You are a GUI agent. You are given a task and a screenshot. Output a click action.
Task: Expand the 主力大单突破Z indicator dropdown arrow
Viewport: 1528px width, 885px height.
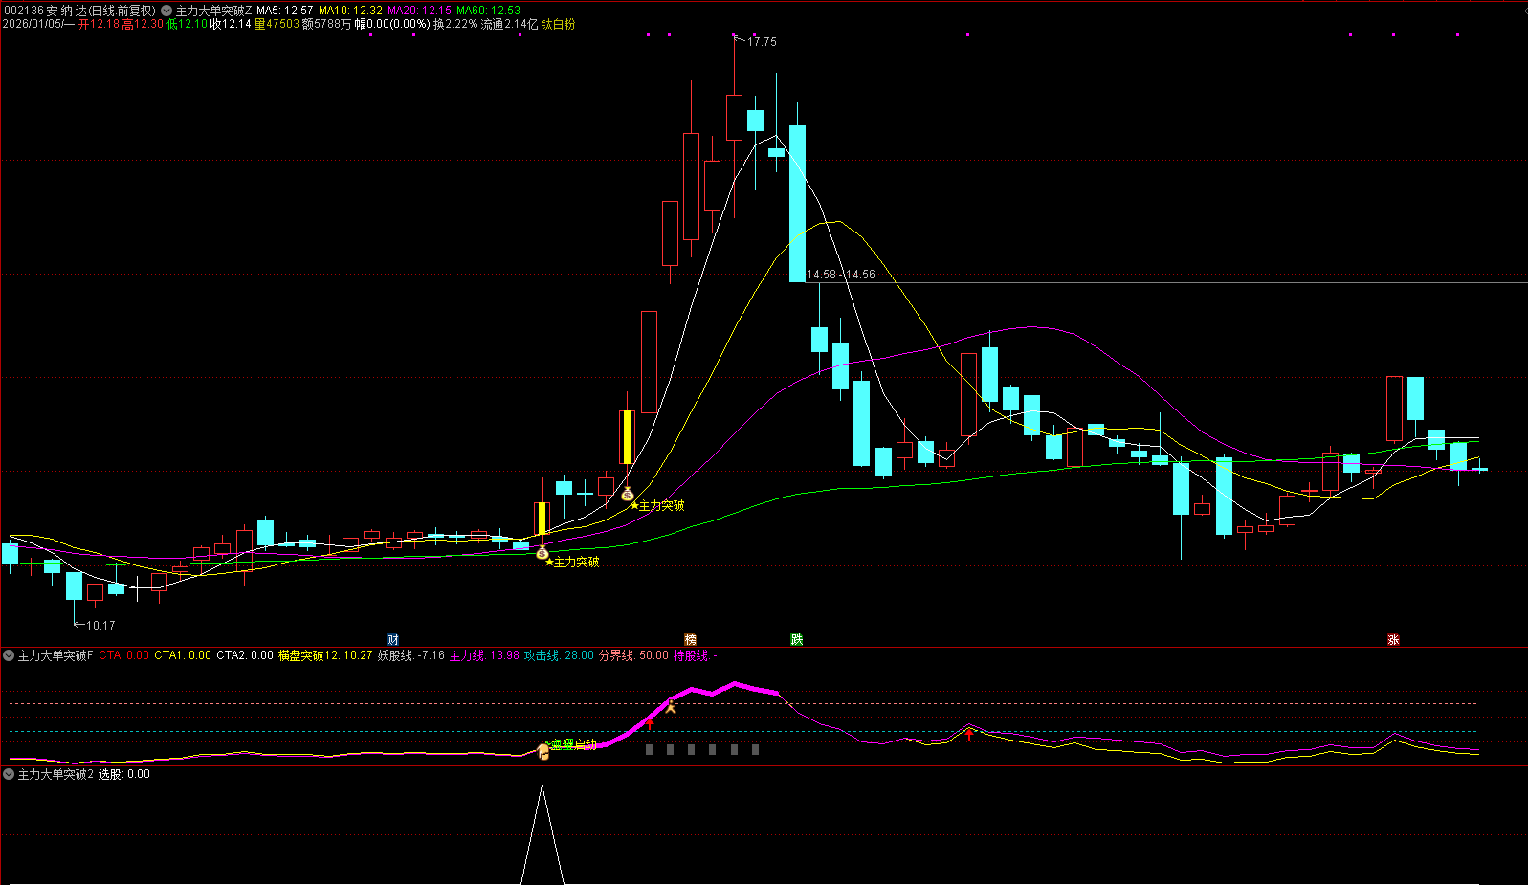pyautogui.click(x=167, y=11)
